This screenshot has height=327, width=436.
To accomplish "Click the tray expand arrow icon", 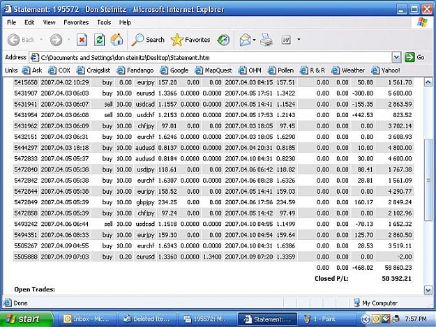I will click(x=366, y=319).
